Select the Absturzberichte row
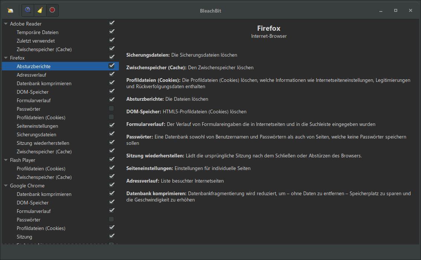 [x=60, y=66]
